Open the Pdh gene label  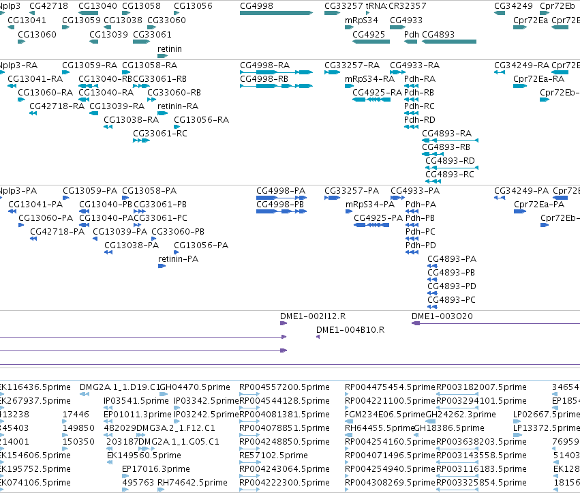412,34
